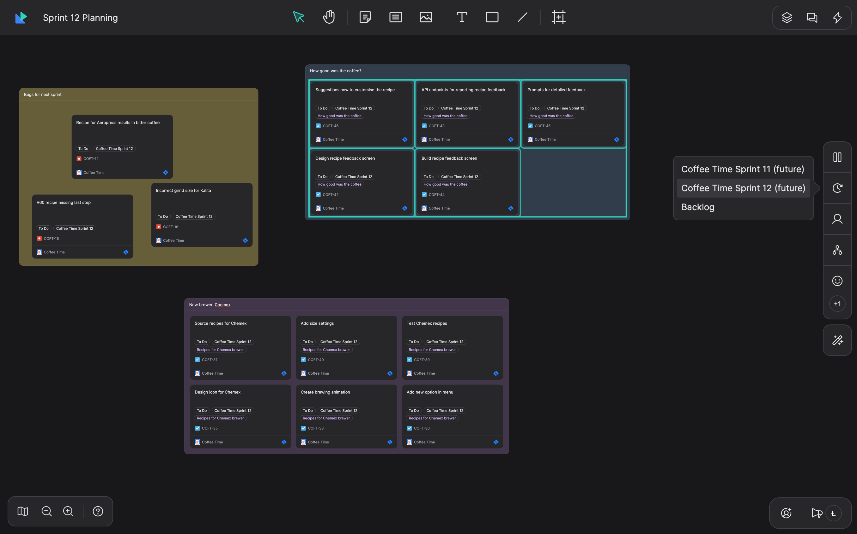Expand the +1 collaborators overflow

(837, 303)
